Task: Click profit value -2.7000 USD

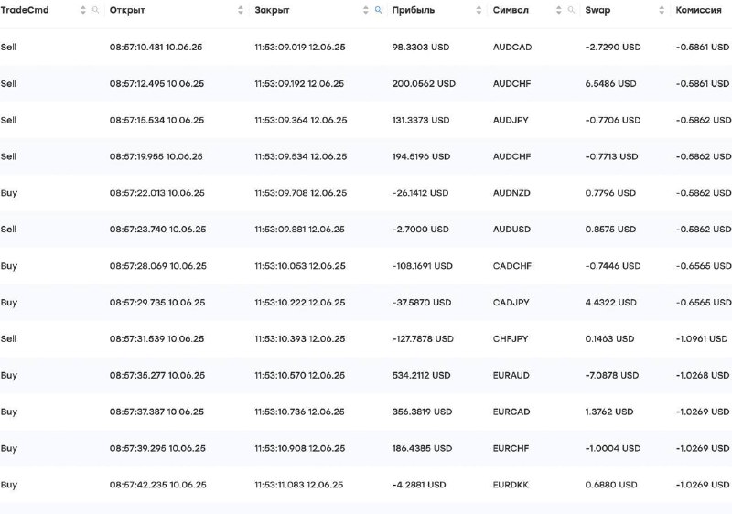Action: point(420,230)
